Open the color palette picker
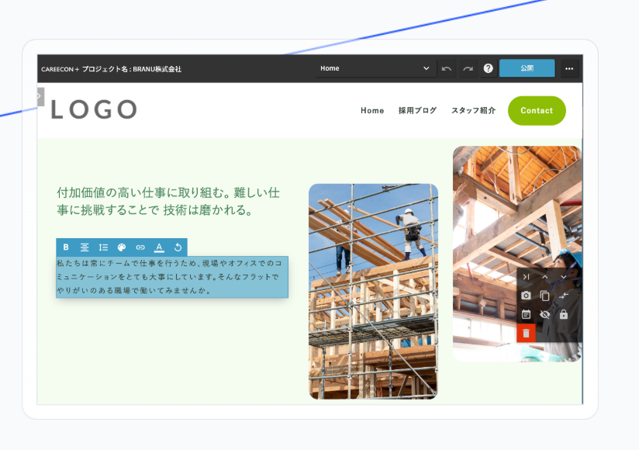The height and width of the screenshot is (450, 639). pyautogui.click(x=122, y=247)
